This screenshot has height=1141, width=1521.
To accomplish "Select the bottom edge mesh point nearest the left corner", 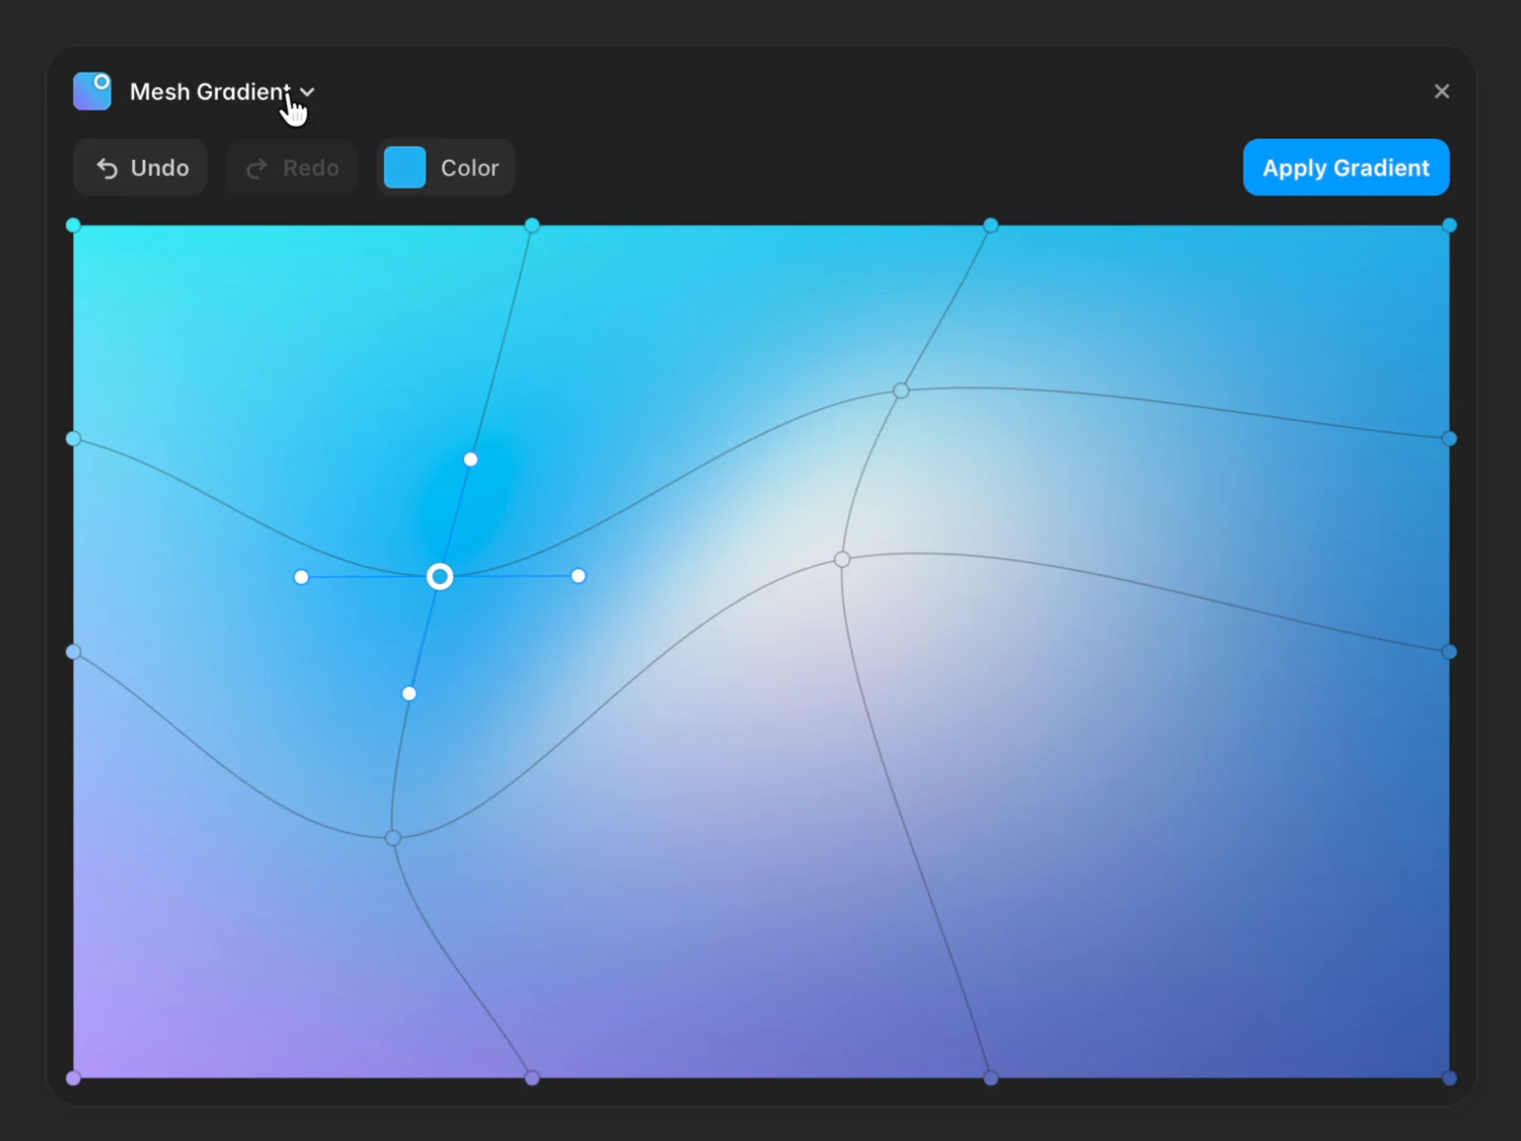I will coord(532,1078).
